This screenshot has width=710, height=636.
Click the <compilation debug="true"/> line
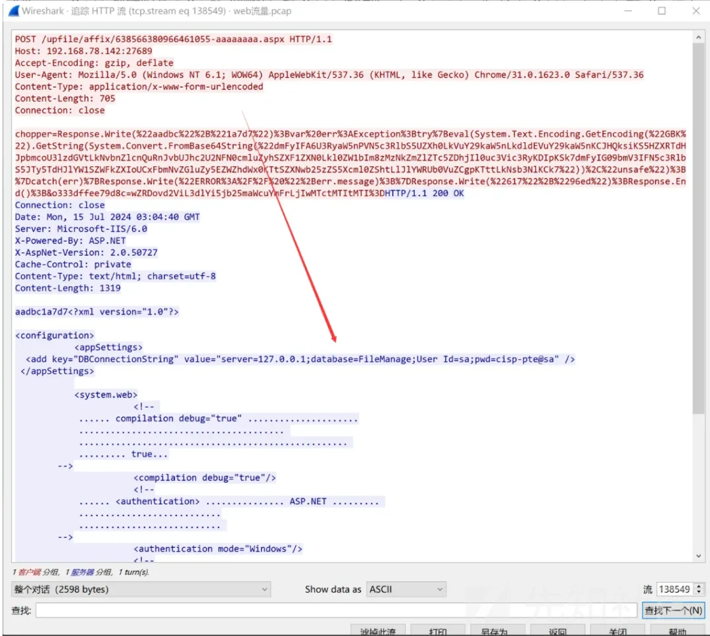204,477
